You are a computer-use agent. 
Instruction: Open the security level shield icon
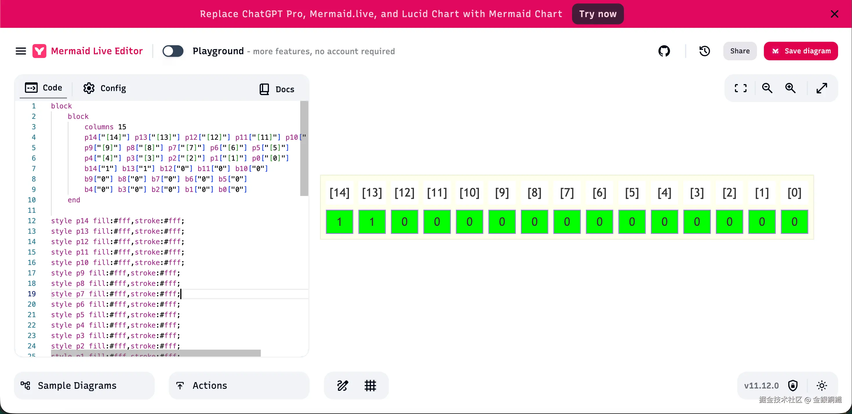pyautogui.click(x=793, y=386)
